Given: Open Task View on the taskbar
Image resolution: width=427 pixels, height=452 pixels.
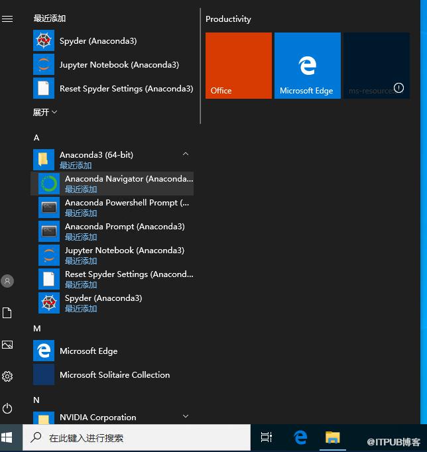Looking at the screenshot, I should pos(266,437).
